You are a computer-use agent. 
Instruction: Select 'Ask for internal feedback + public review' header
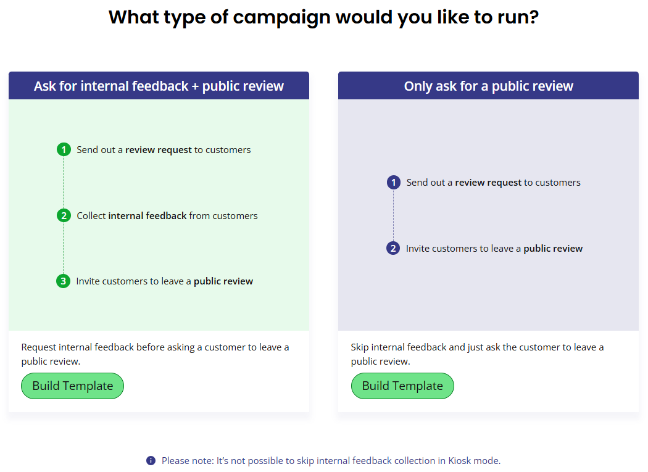click(159, 86)
